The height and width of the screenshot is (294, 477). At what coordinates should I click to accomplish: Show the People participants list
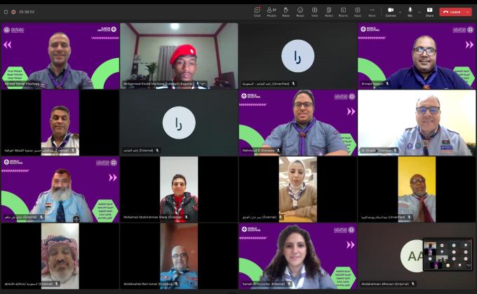point(271,11)
